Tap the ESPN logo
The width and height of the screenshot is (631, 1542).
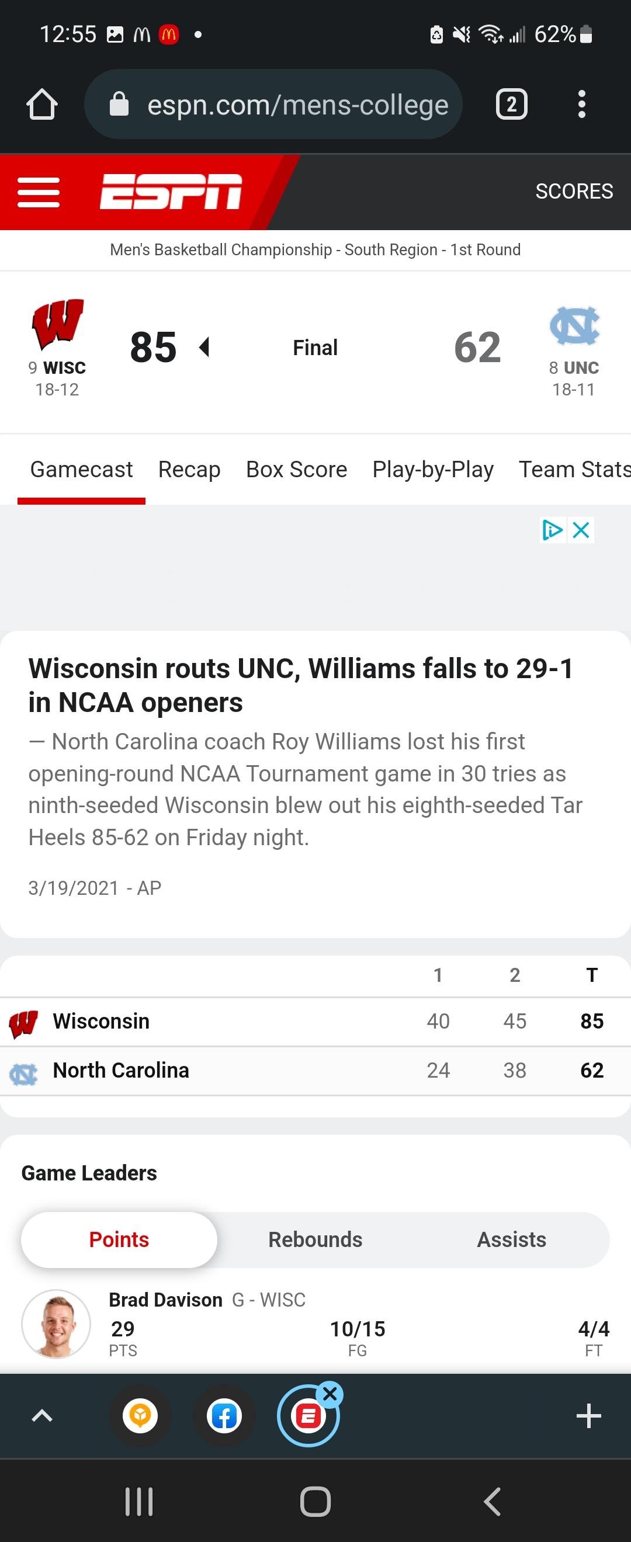pyautogui.click(x=171, y=192)
